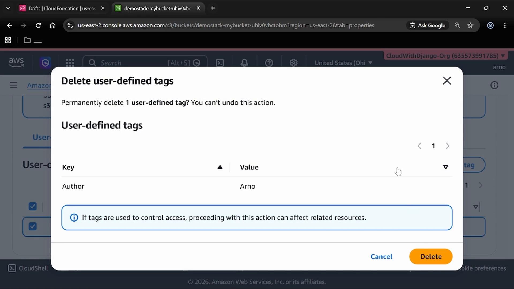The image size is (514, 289).
Task: Open the AWS home logo
Action: click(16, 63)
